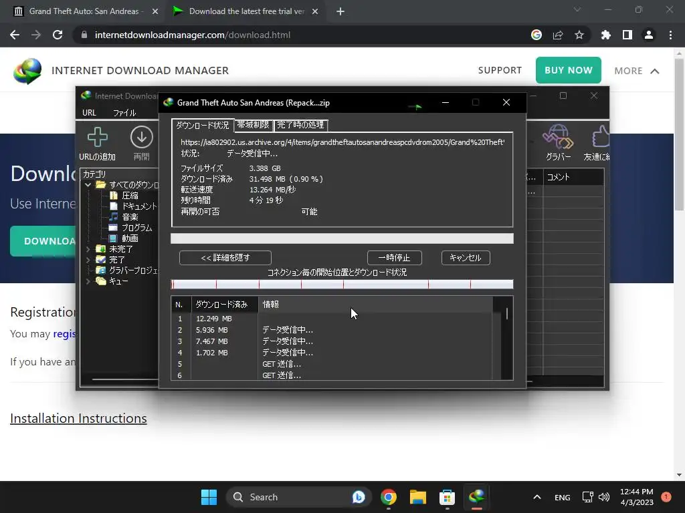Switch to the 帯域制限 tab
This screenshot has height=513, width=685.
point(254,125)
